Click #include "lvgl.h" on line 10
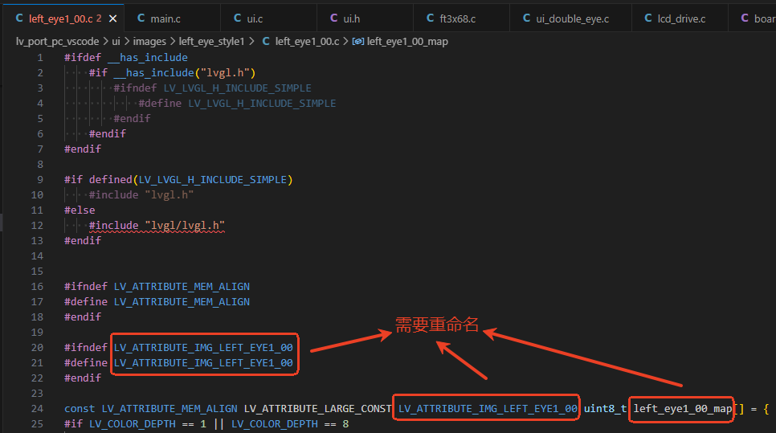 click(x=141, y=195)
